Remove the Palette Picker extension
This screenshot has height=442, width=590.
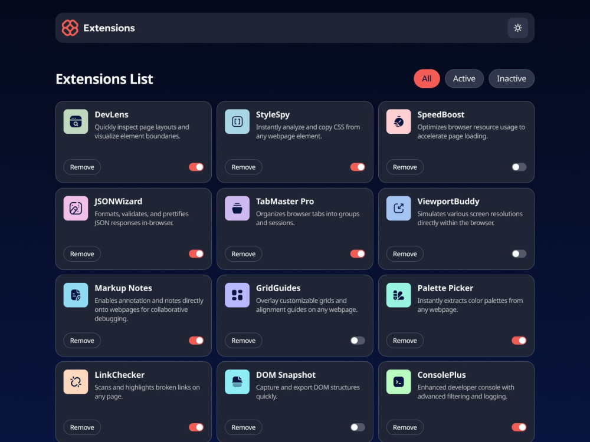coord(405,341)
